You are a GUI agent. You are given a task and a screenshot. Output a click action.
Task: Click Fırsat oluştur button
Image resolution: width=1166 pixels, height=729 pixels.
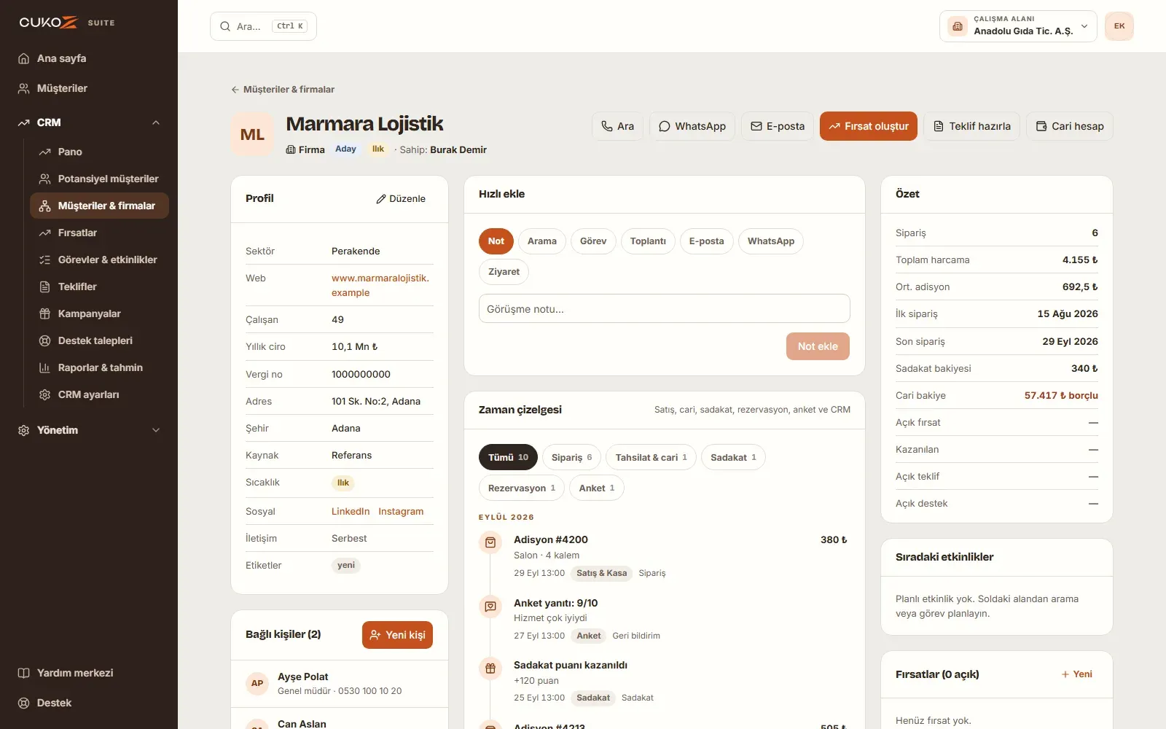coord(869,126)
